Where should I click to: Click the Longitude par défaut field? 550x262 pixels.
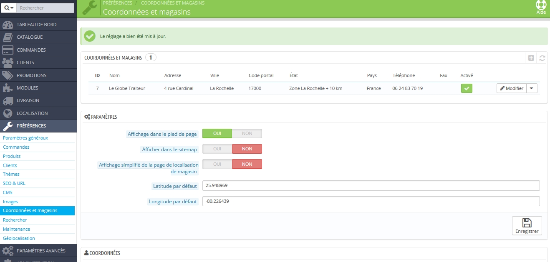click(371, 201)
